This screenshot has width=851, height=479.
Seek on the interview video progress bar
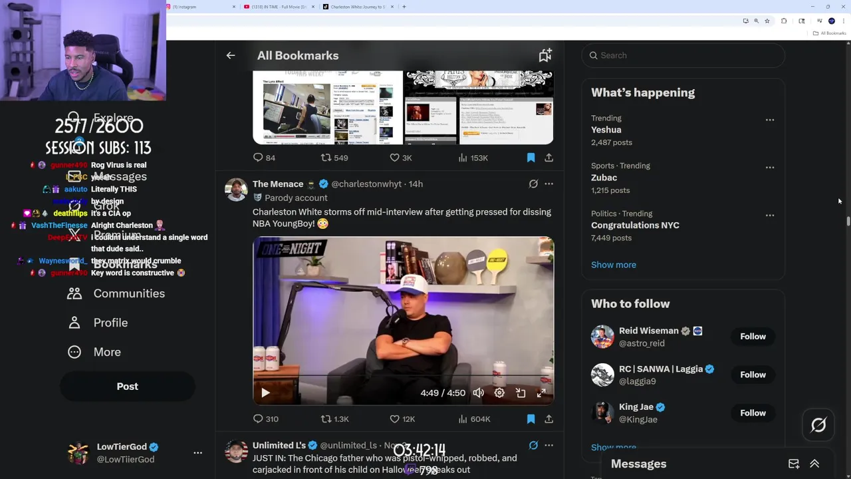pyautogui.click(x=403, y=377)
